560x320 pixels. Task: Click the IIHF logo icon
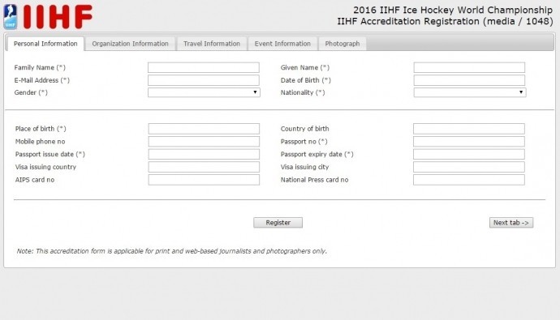pyautogui.click(x=11, y=17)
